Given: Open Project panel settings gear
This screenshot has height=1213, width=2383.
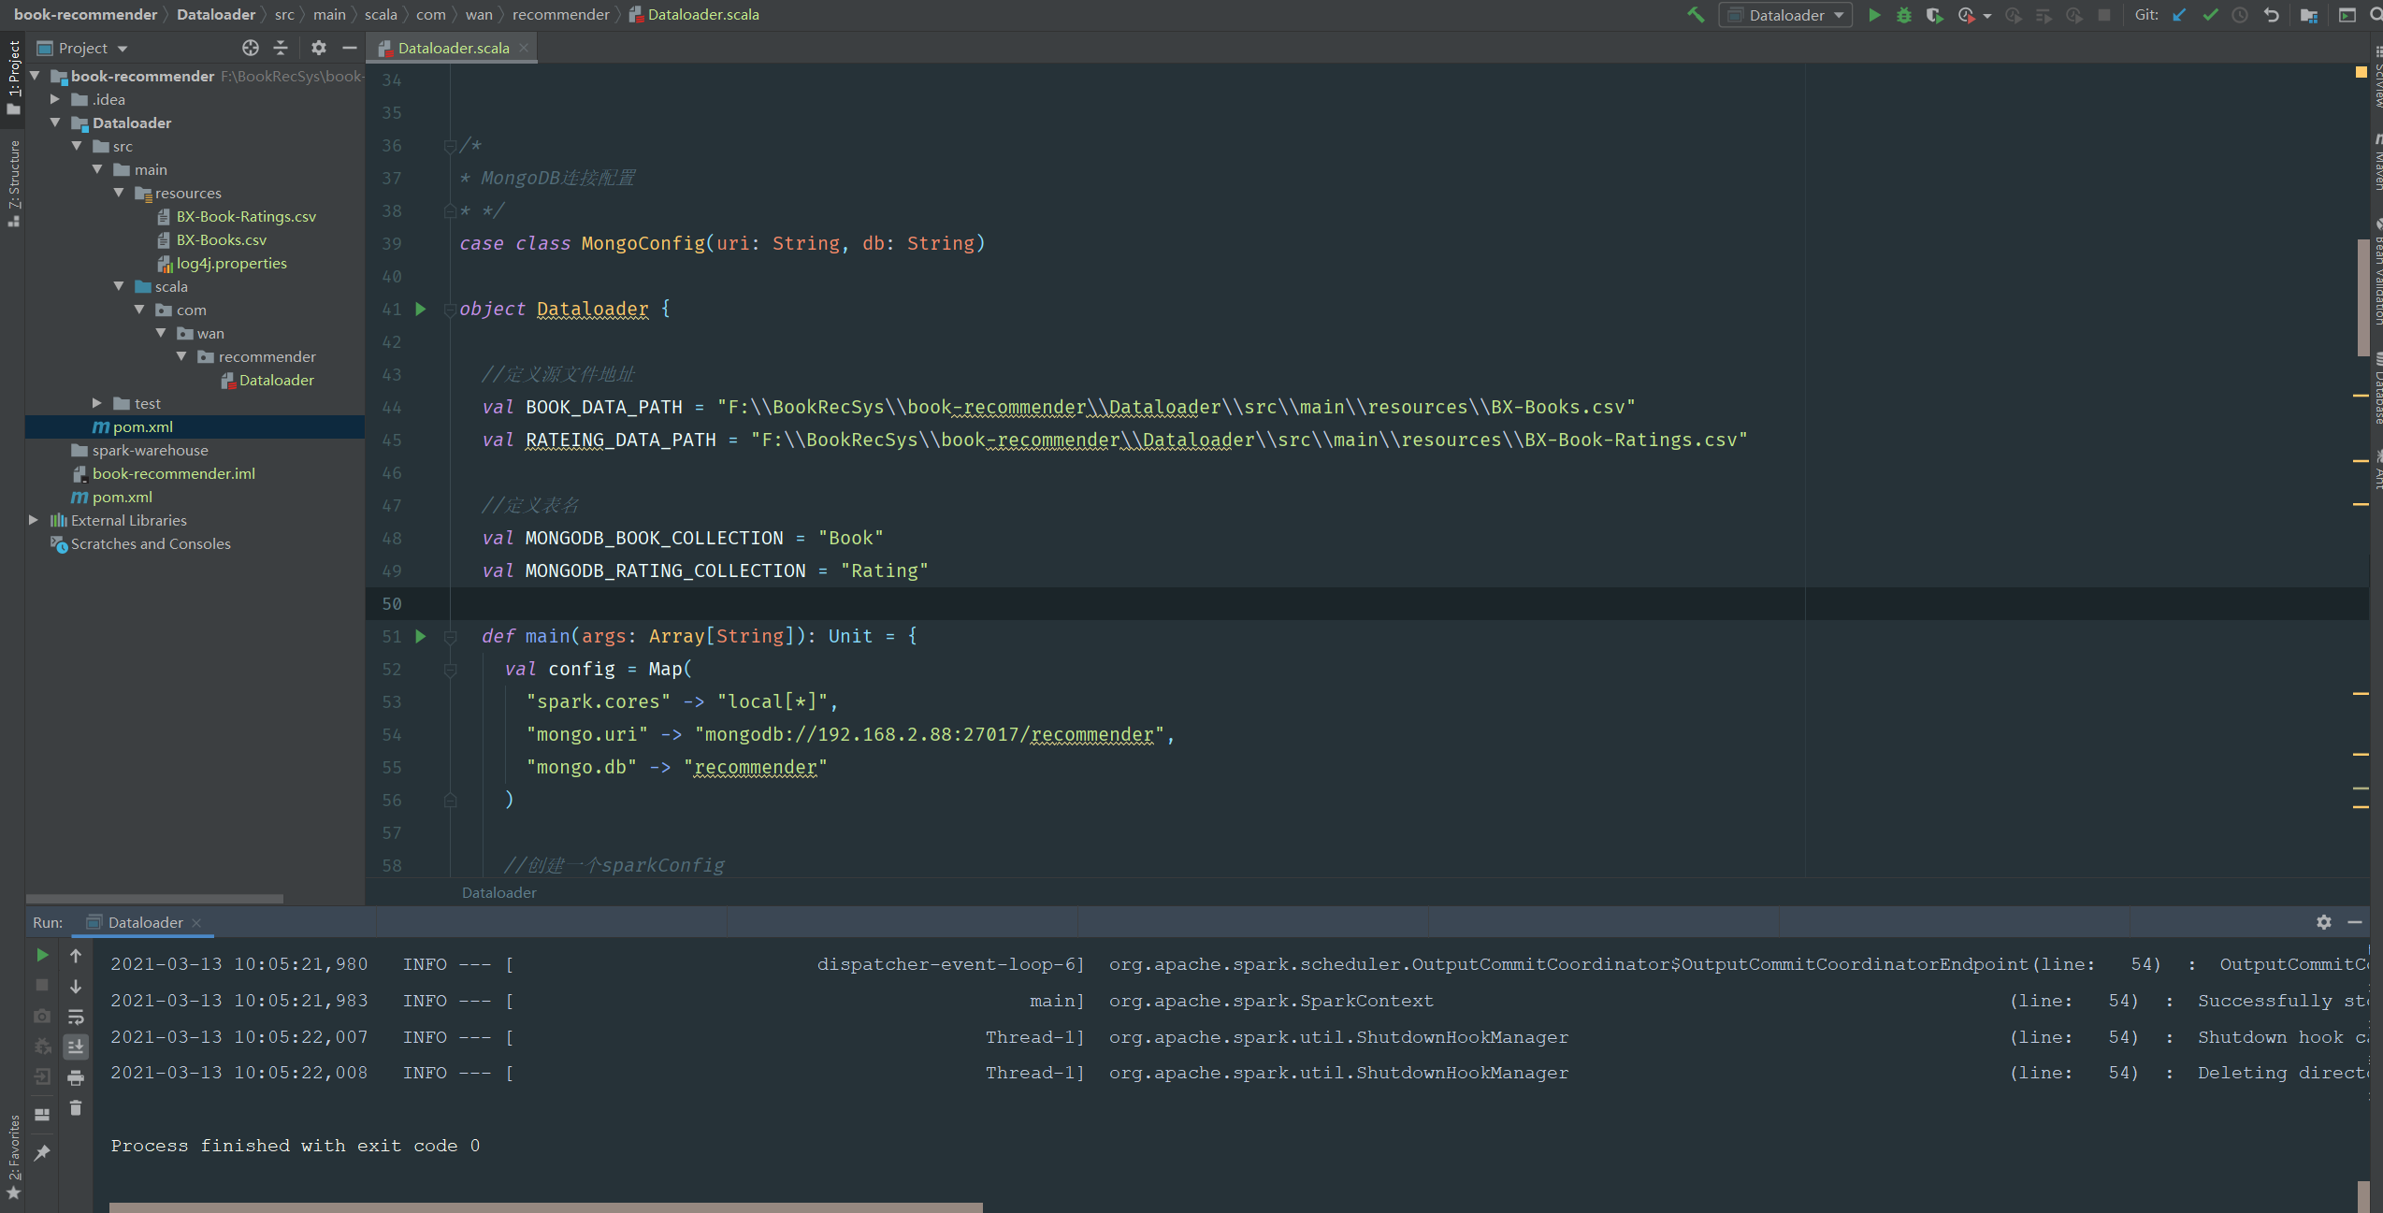Looking at the screenshot, I should pos(319,48).
